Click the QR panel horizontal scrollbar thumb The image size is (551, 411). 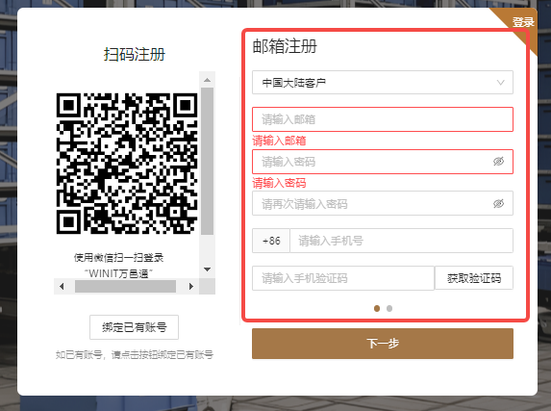pos(125,287)
